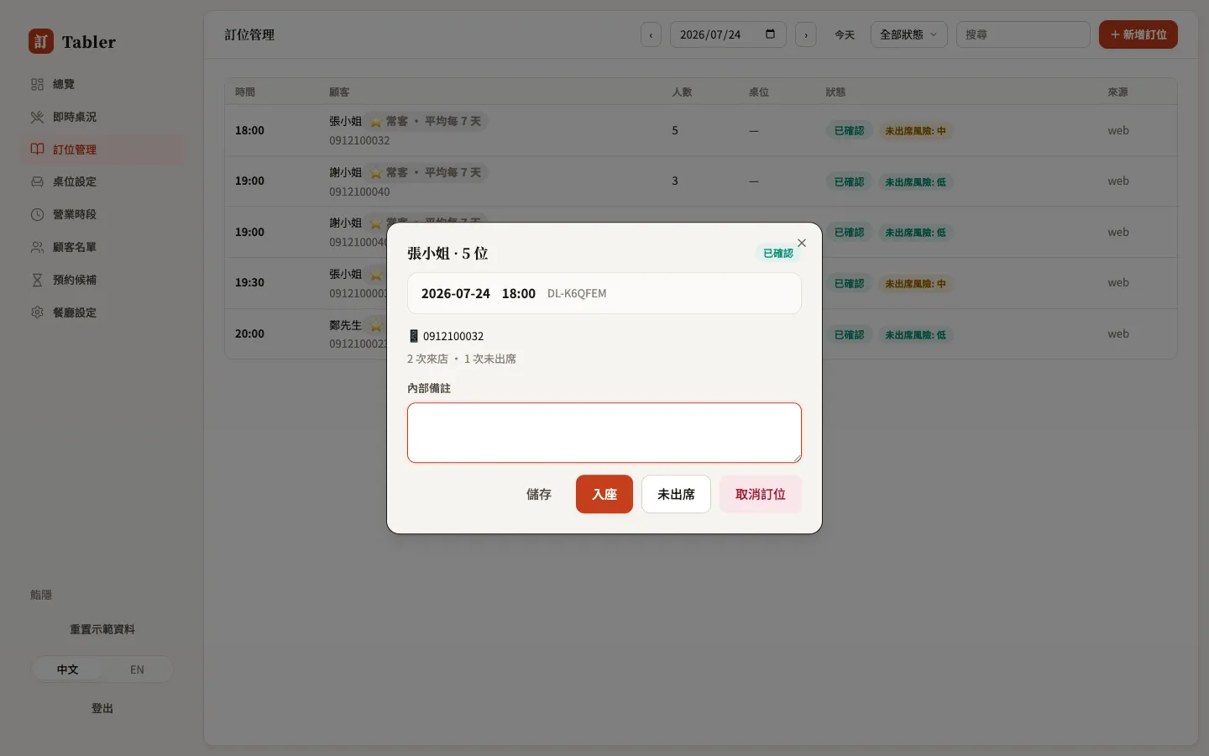Image resolution: width=1209 pixels, height=756 pixels.
Task: Click the 餐廳設定 gear icon
Action: pyautogui.click(x=37, y=312)
